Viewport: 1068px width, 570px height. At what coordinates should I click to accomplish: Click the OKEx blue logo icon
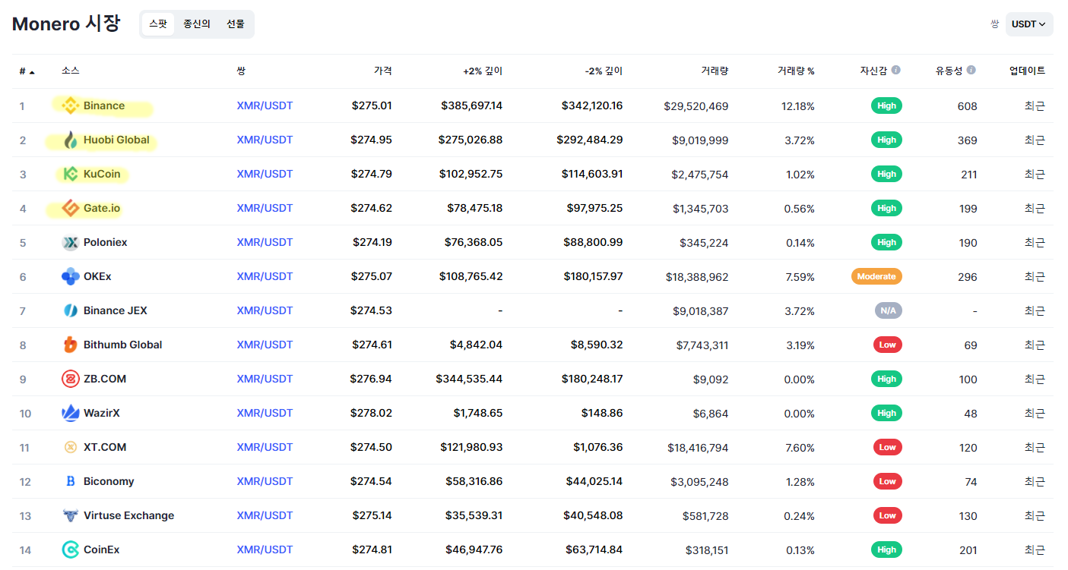point(71,276)
